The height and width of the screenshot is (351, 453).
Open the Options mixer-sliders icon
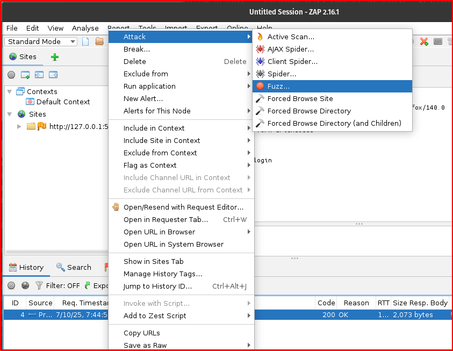pyautogui.click(x=438, y=41)
